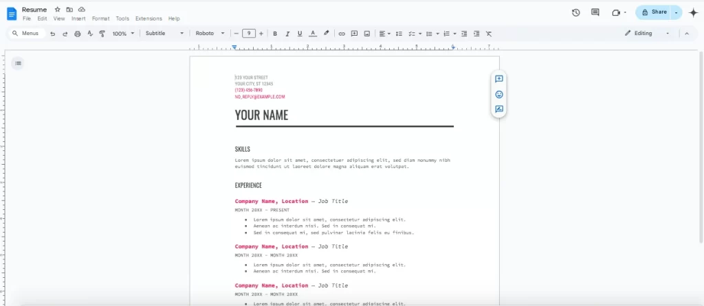Open the video call options

point(619,12)
